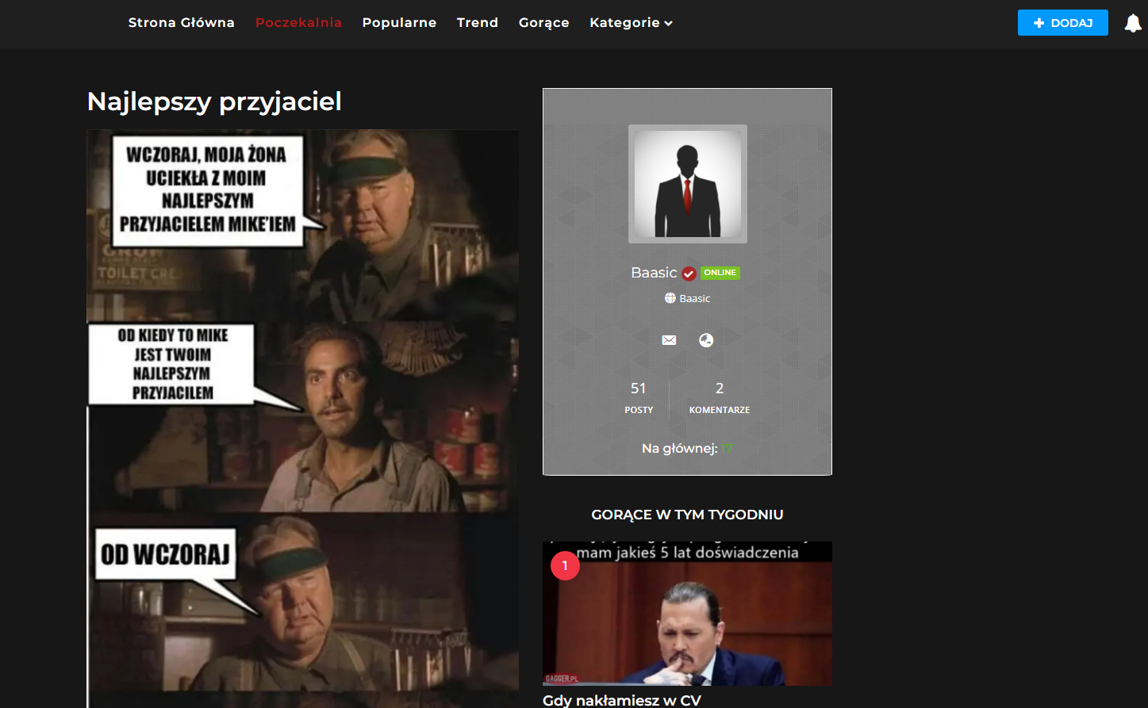Click the green ONLINE status badge

[x=720, y=273]
